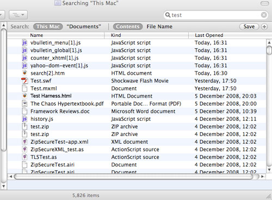The width and height of the screenshot is (272, 200).
Task: Search by Contents
Action: click(128, 27)
